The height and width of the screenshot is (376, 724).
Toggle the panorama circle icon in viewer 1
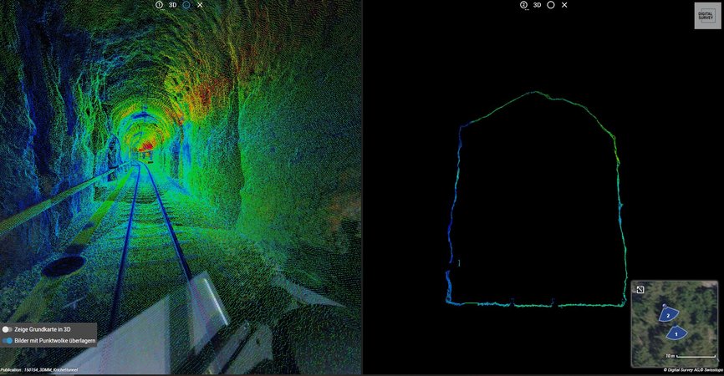(x=186, y=5)
